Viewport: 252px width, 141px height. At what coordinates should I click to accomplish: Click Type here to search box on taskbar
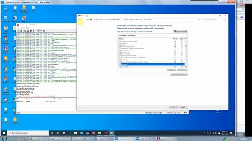[28, 133]
